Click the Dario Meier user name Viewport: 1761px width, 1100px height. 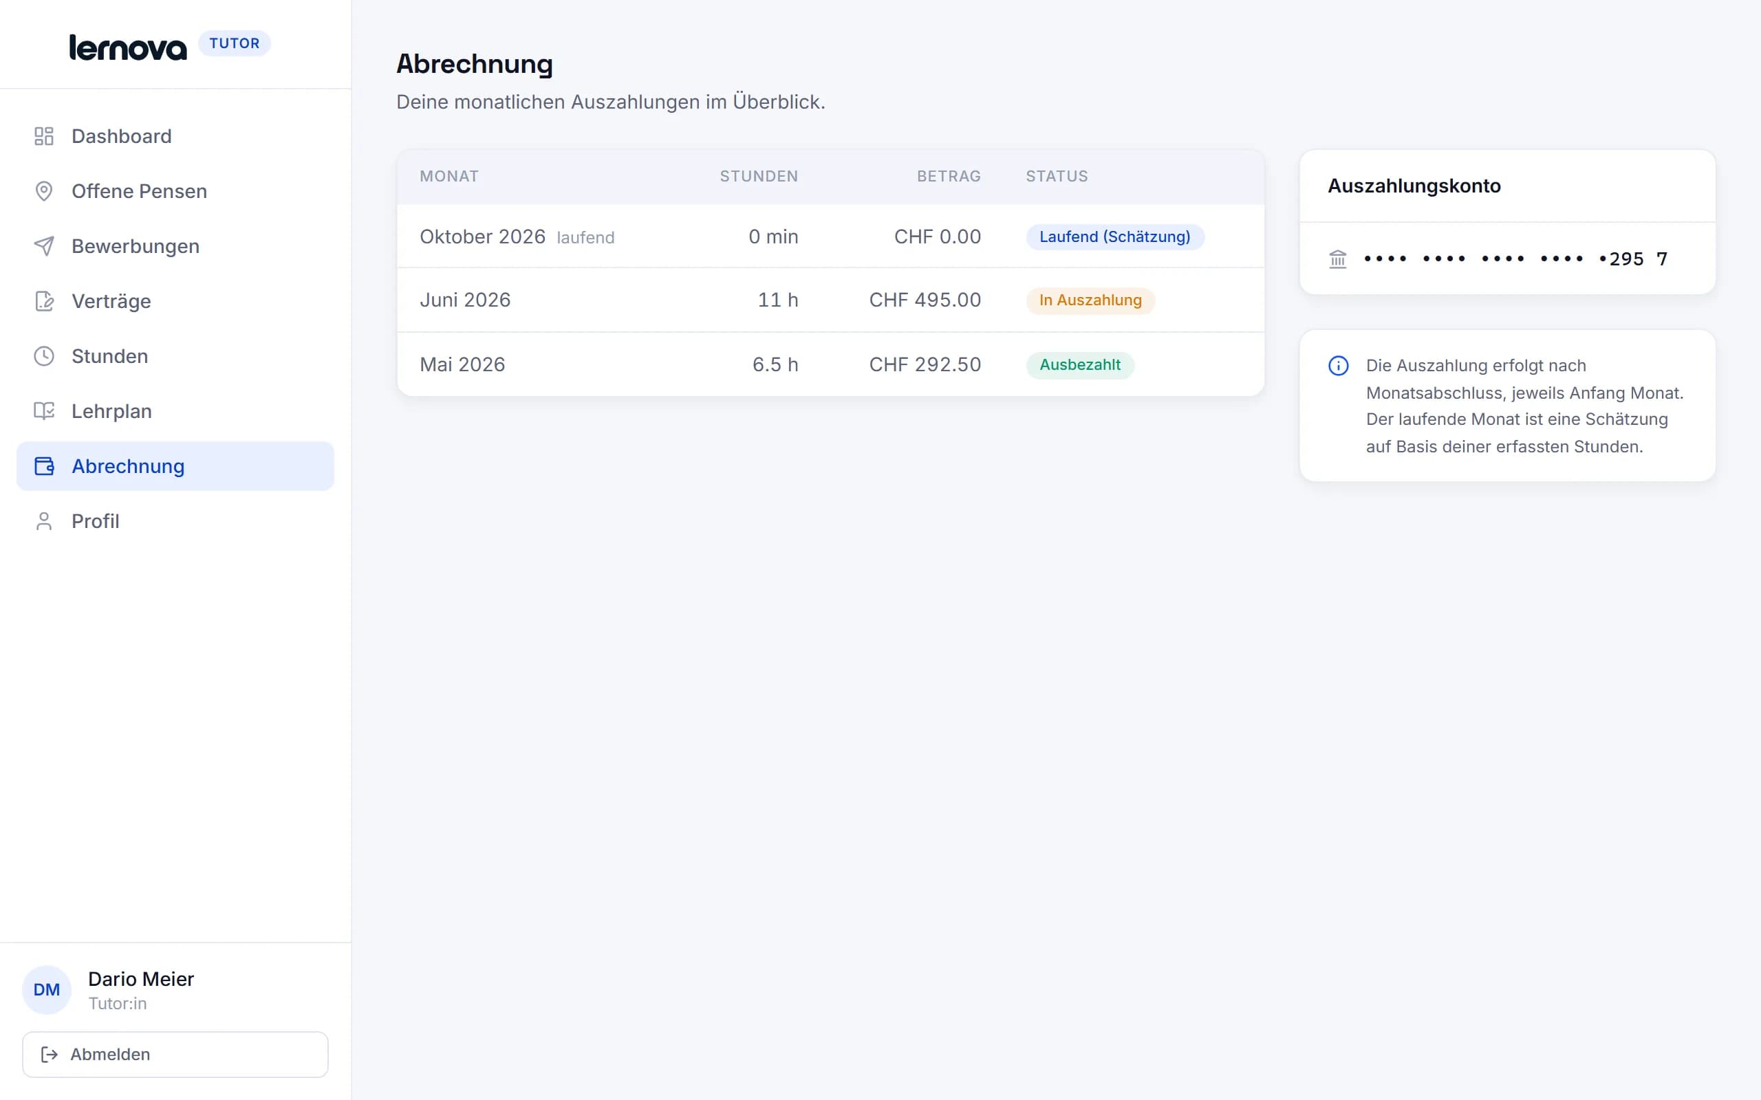coord(141,978)
